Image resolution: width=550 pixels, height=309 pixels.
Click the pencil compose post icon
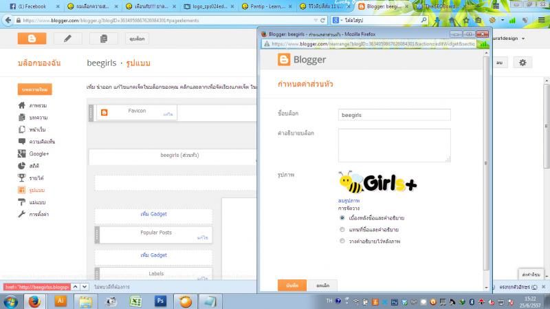67,39
